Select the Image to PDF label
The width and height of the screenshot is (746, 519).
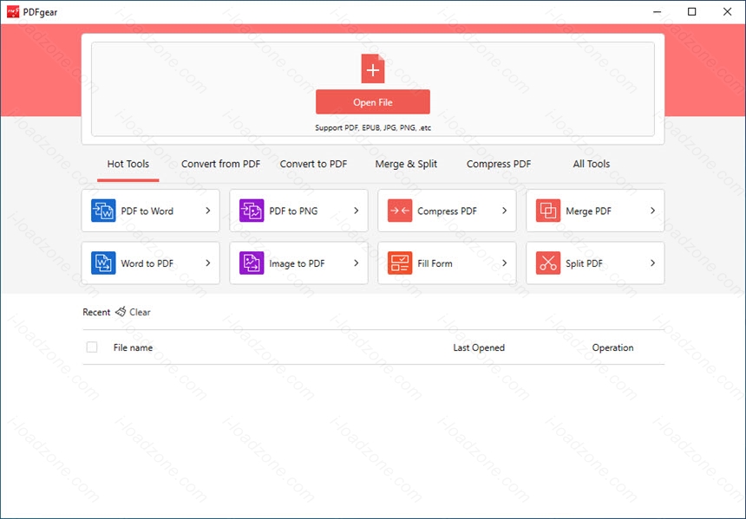pos(297,263)
